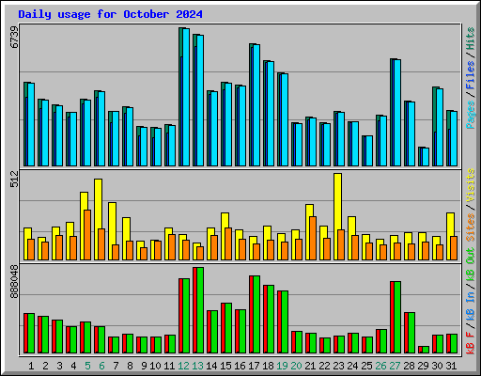
Task: Click day 13 on the x-axis
Action: 197,366
